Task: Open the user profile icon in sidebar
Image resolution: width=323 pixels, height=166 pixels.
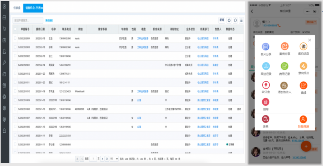Action: coord(4,51)
